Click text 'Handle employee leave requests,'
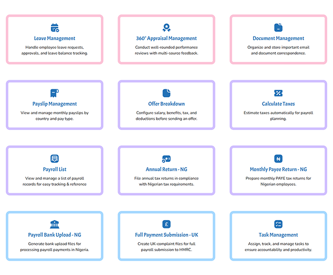Viewport: 333px width, 275px height. (x=54, y=47)
